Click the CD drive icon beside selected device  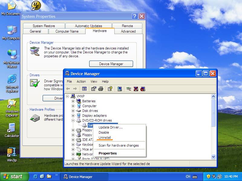coord(84,125)
